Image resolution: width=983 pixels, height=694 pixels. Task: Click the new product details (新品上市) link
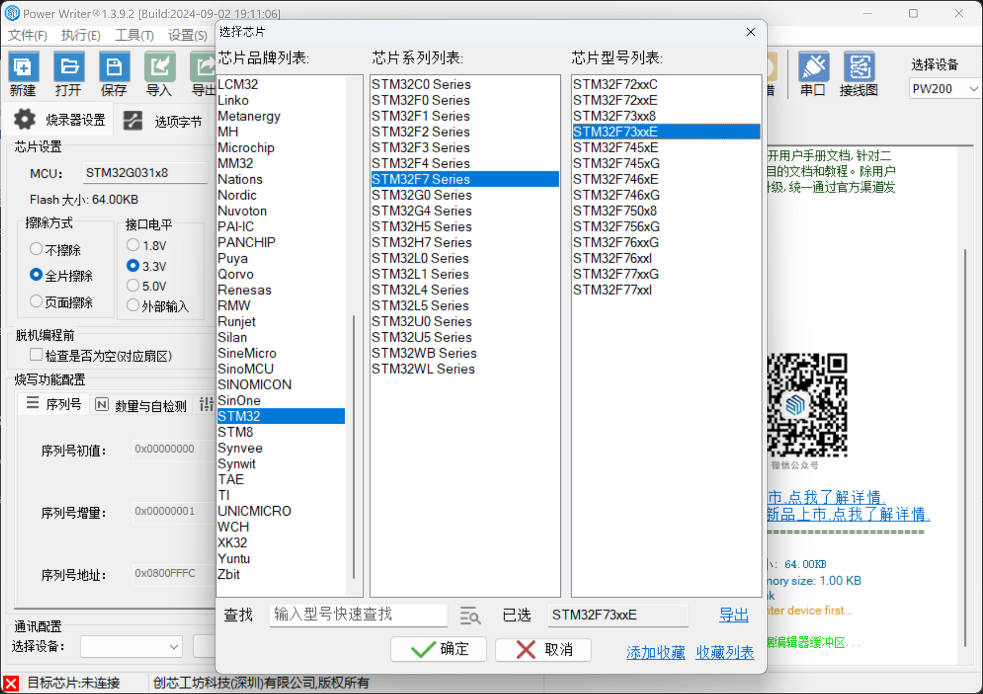pyautogui.click(x=848, y=514)
